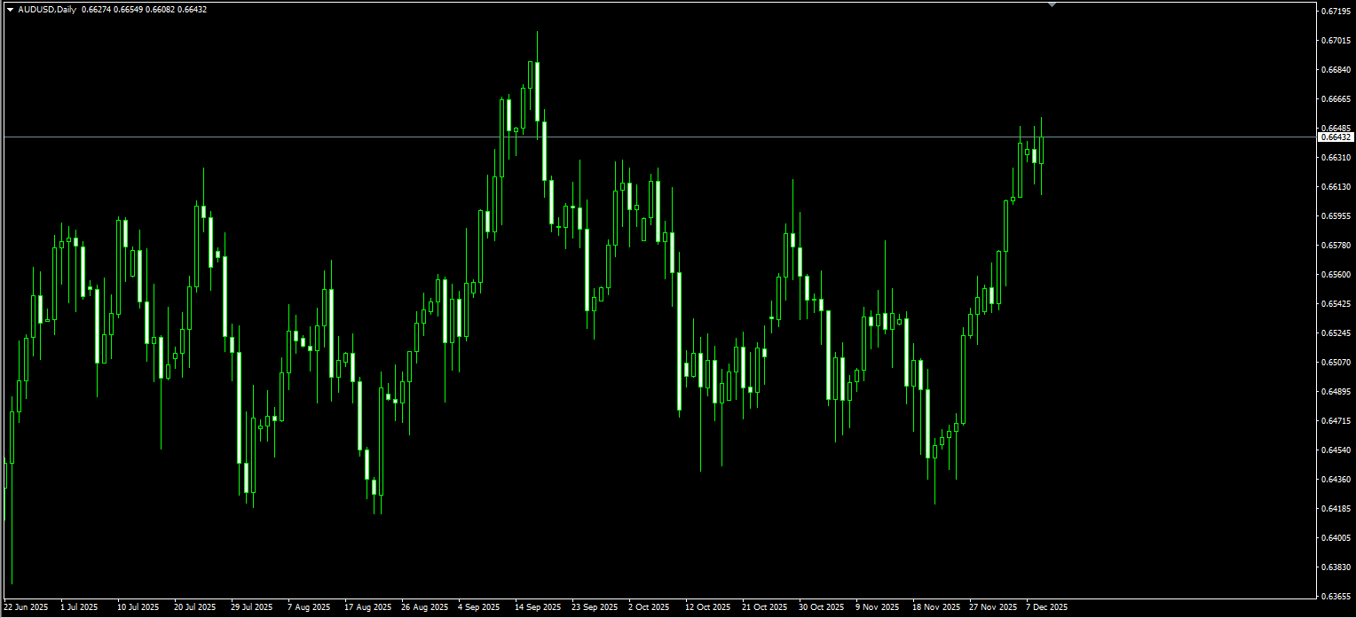Select the 26 Aug 2025 date label
Viewport: 1356px width, 618px height.
tap(424, 607)
